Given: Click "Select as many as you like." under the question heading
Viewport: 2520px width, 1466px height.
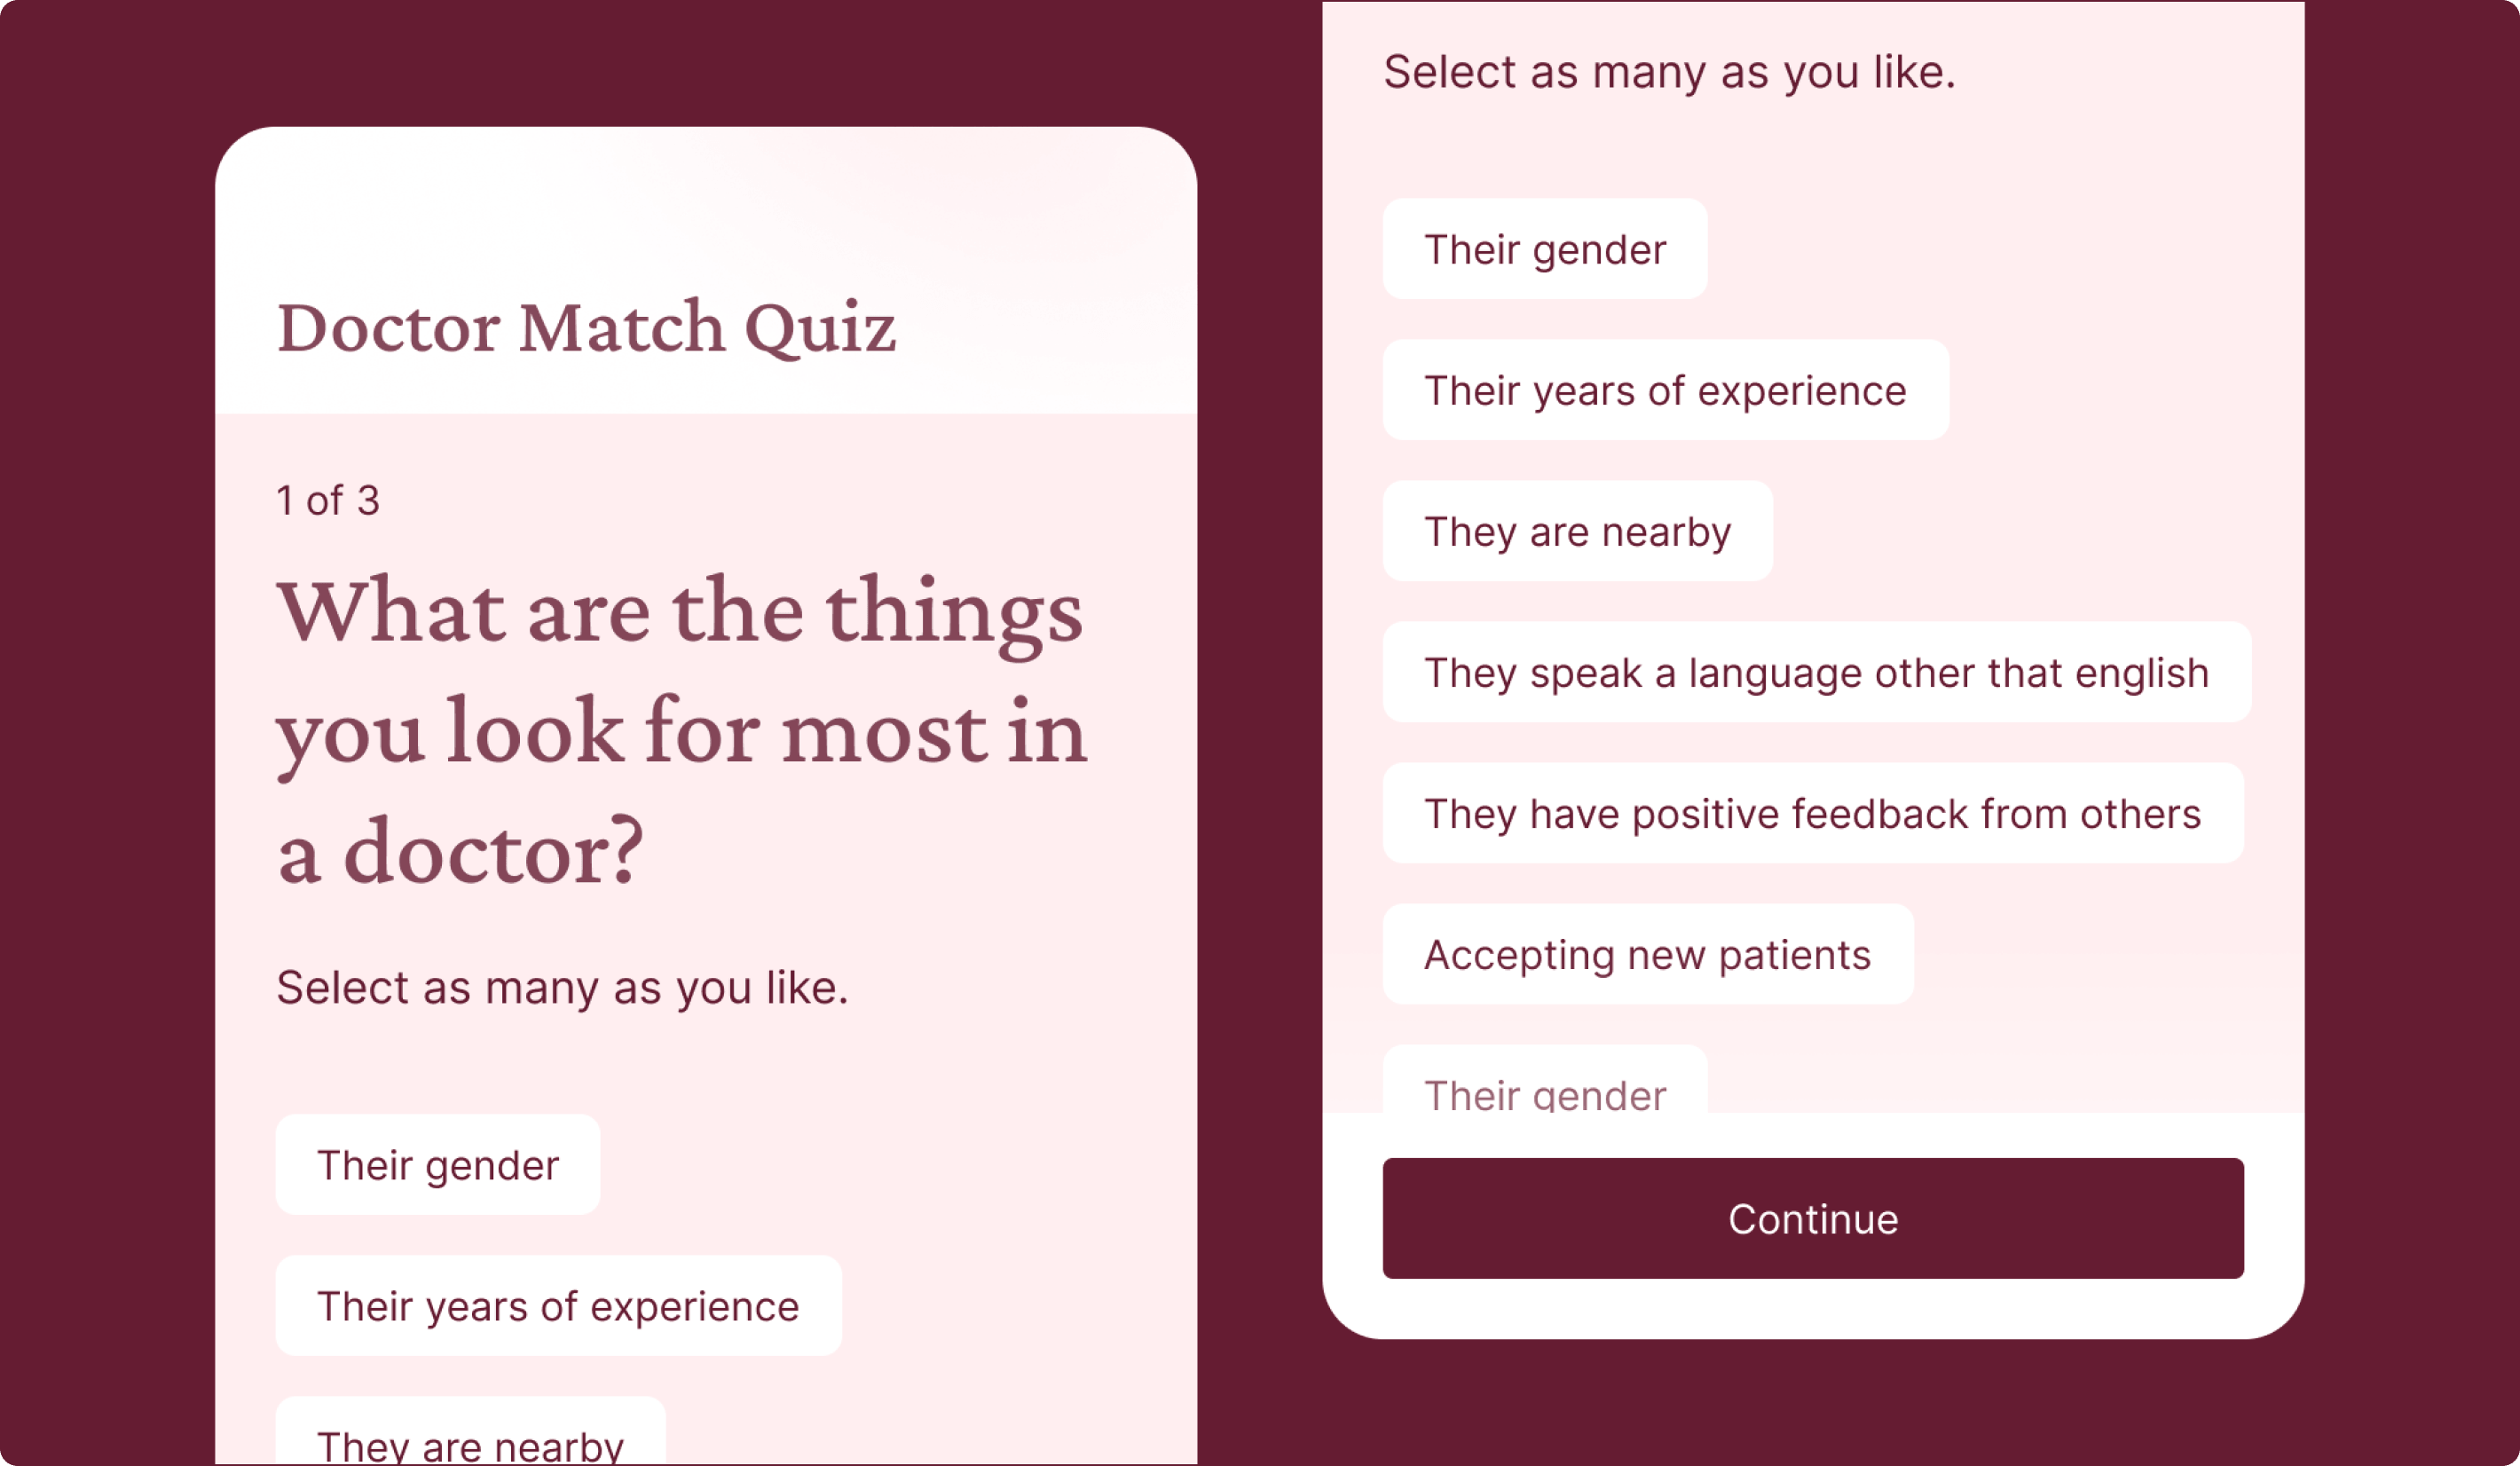Looking at the screenshot, I should pos(562,987).
